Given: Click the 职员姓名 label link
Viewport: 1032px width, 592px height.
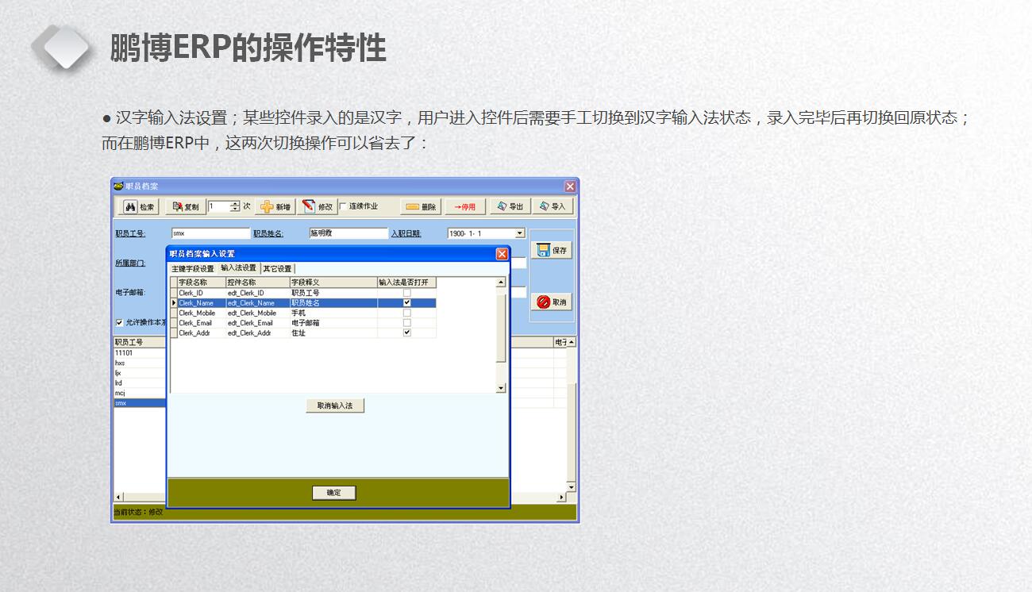Looking at the screenshot, I should (x=268, y=233).
